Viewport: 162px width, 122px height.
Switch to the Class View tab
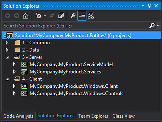pyautogui.click(x=124, y=116)
